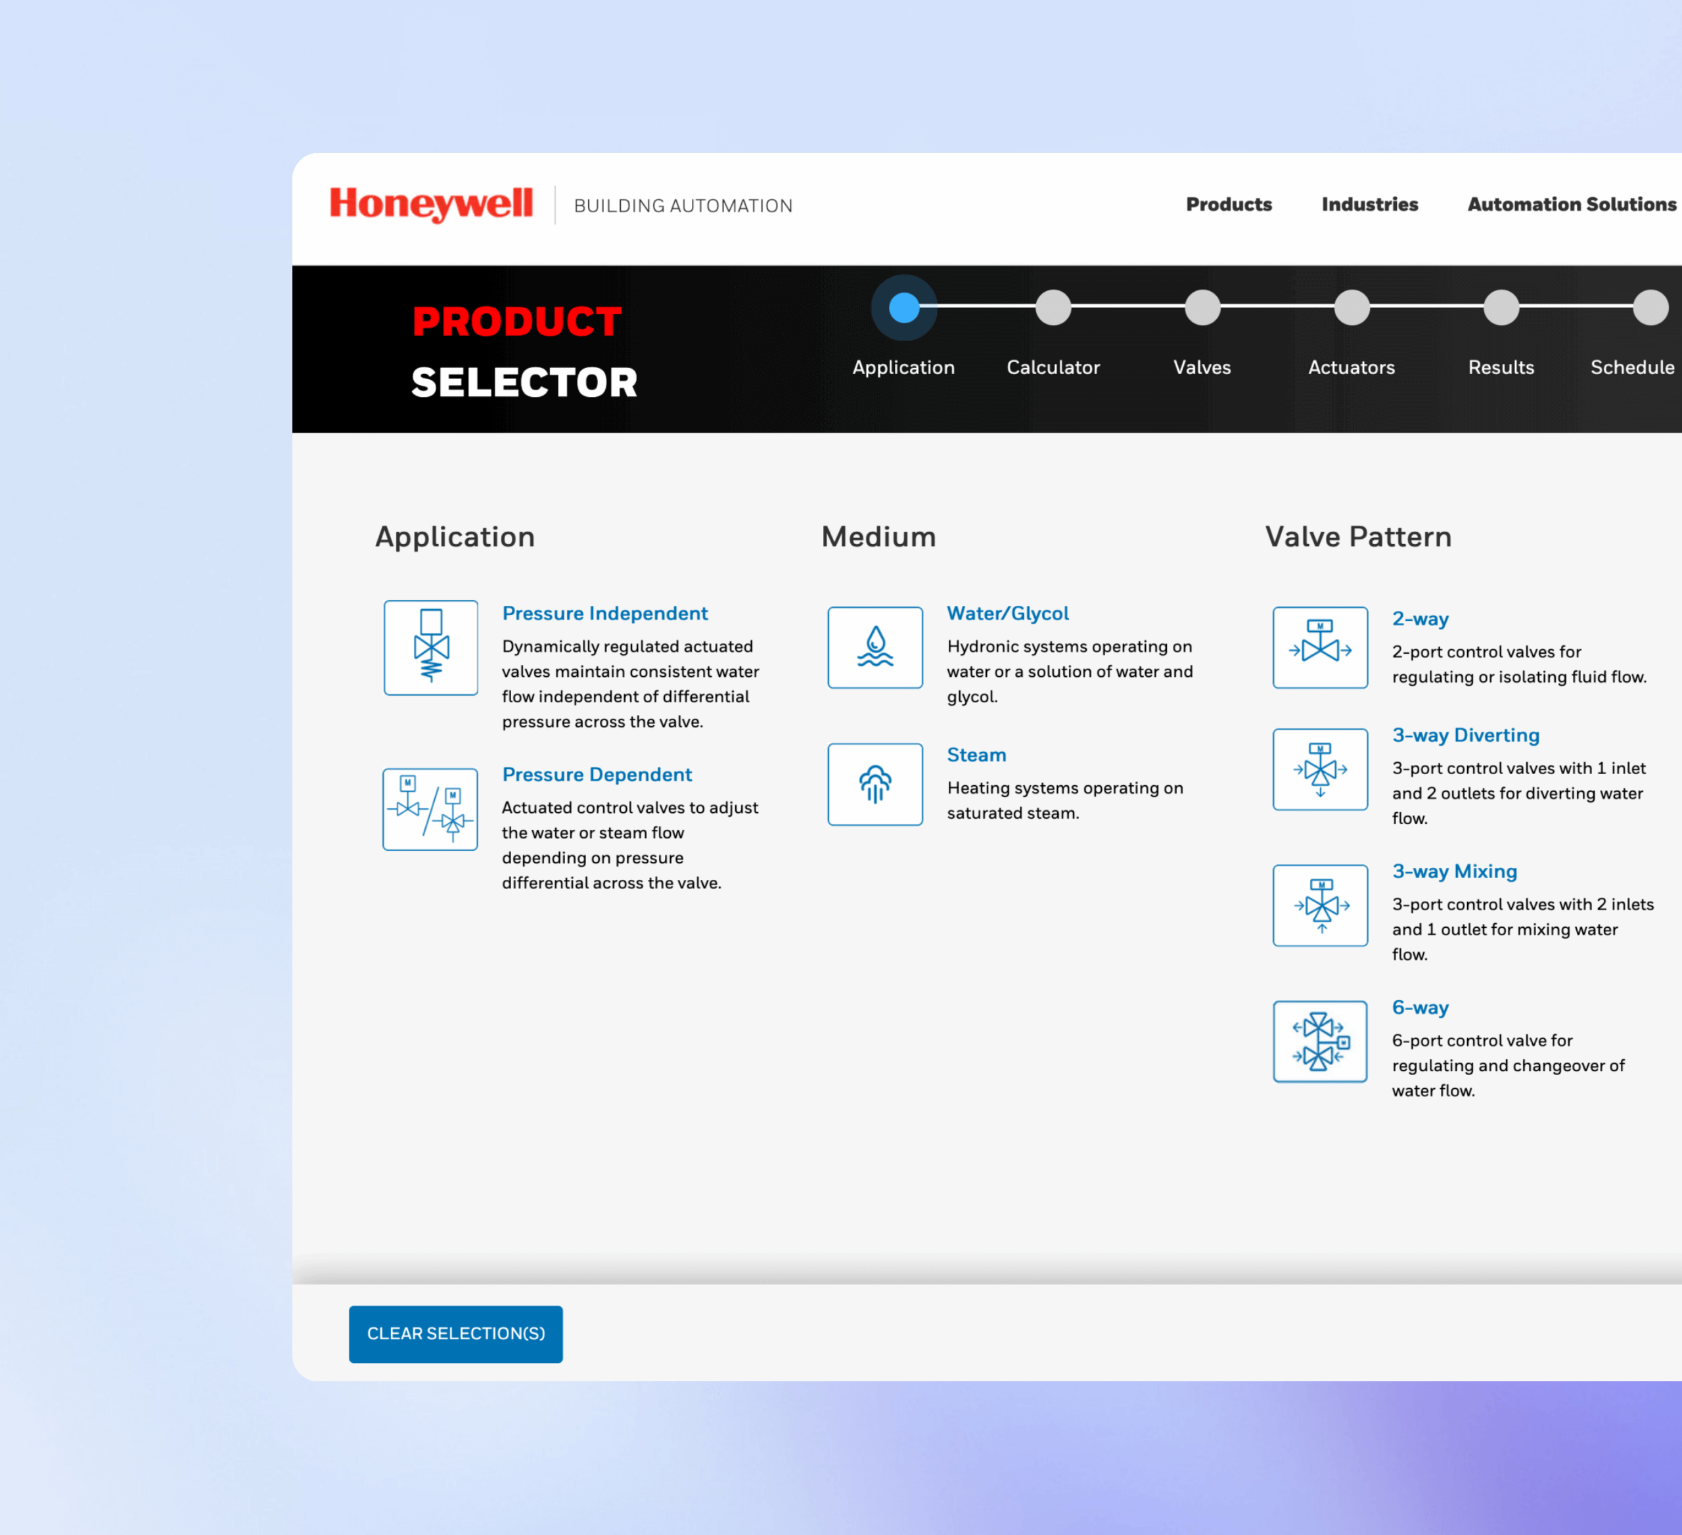Open the Products menu
The height and width of the screenshot is (1535, 1682).
coord(1229,204)
